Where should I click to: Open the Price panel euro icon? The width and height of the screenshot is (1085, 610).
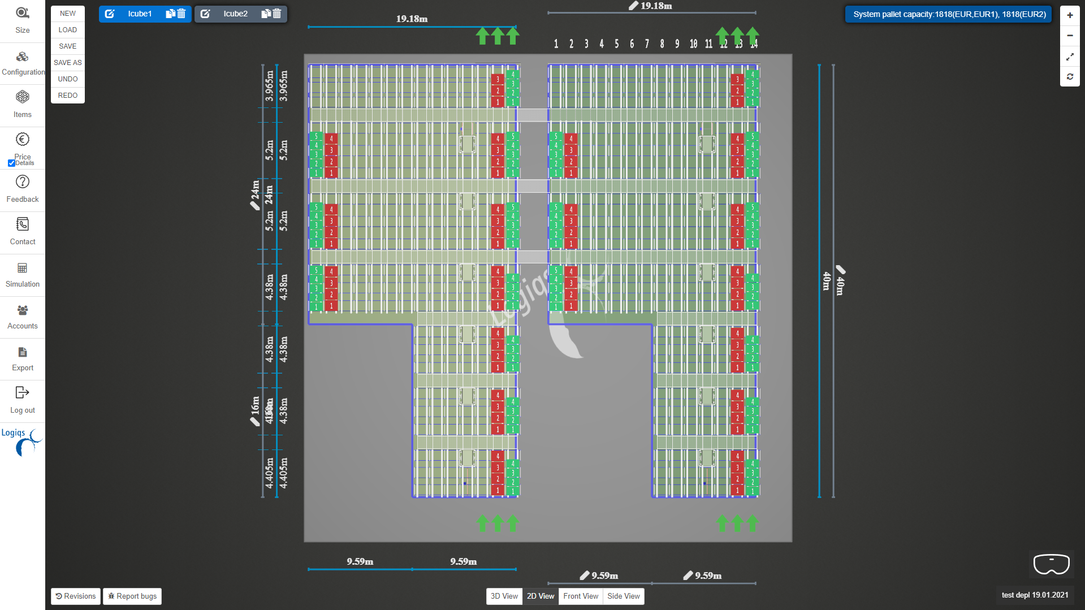click(x=22, y=139)
